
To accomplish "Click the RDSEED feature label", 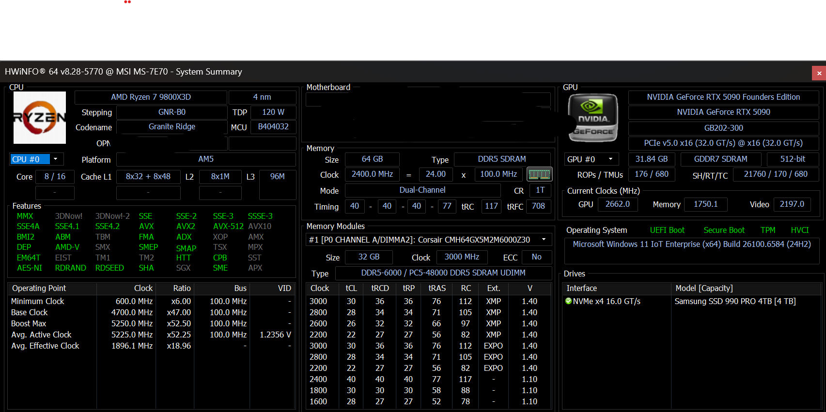I will point(109,268).
